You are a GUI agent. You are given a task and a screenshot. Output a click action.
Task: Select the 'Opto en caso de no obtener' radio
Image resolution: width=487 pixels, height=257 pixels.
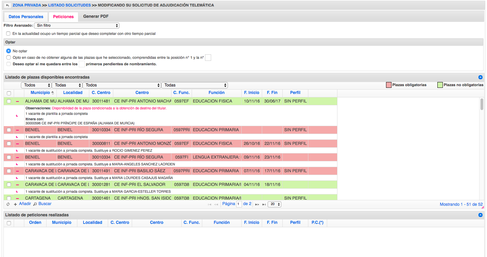tap(9, 57)
